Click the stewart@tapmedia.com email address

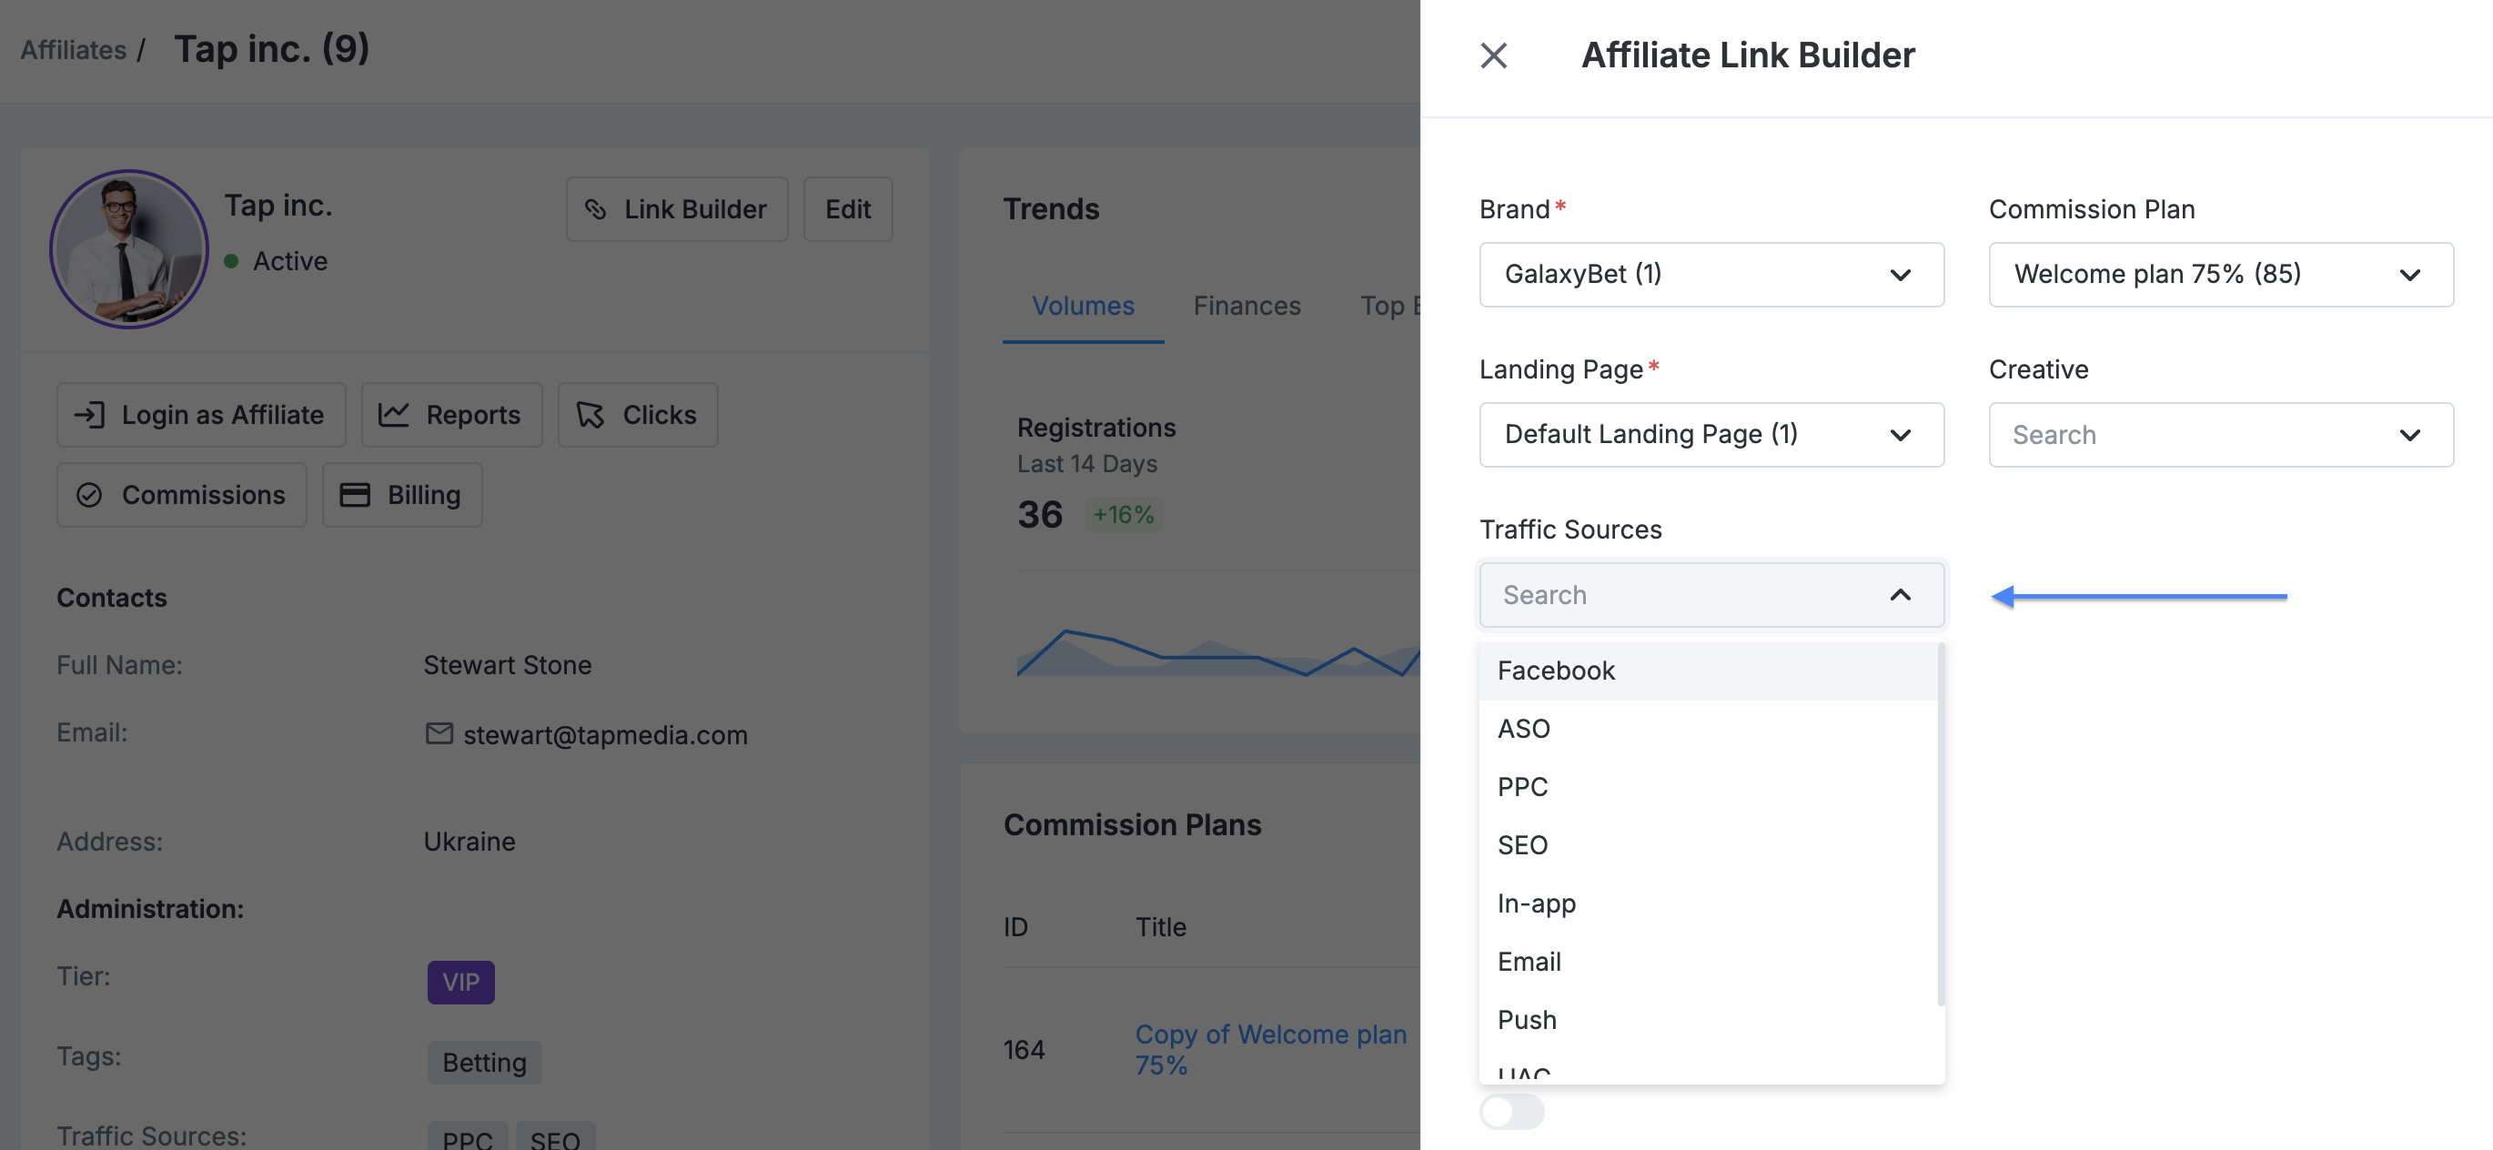[x=605, y=735]
